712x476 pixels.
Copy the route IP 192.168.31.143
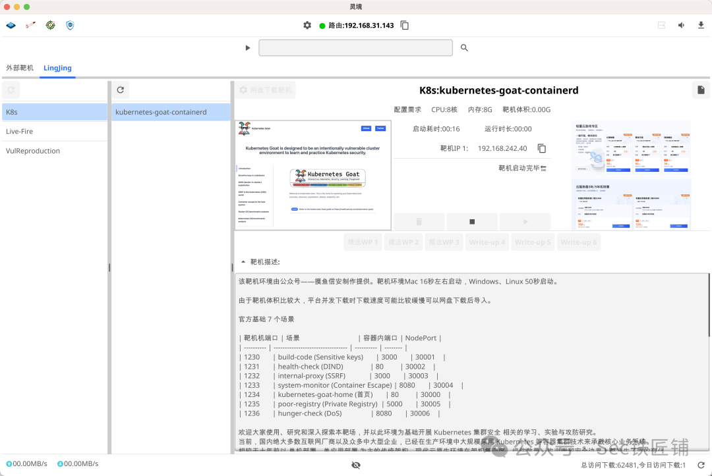click(x=405, y=26)
